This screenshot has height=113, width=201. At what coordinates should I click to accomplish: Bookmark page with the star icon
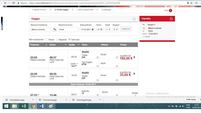pos(191,3)
